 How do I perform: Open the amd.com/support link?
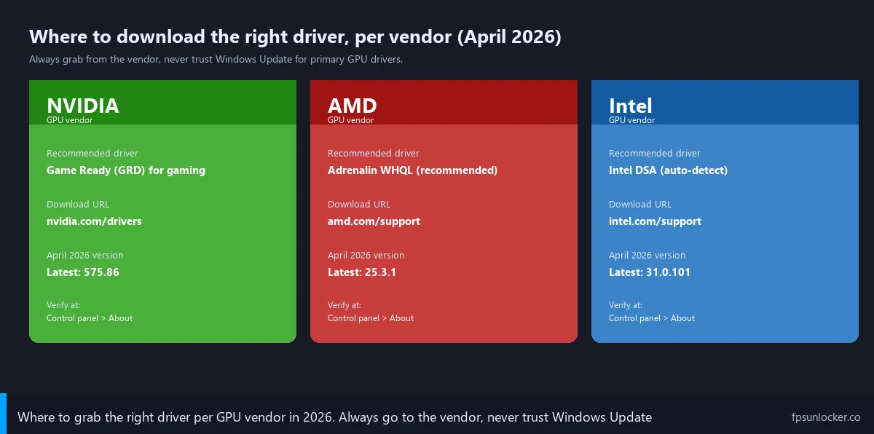[374, 221]
